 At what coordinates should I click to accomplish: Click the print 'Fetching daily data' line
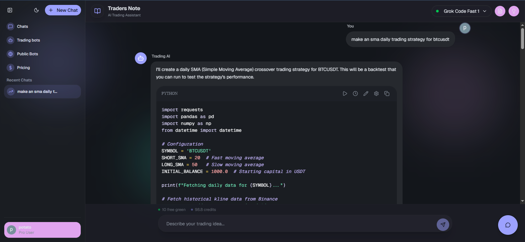pyautogui.click(x=223, y=185)
